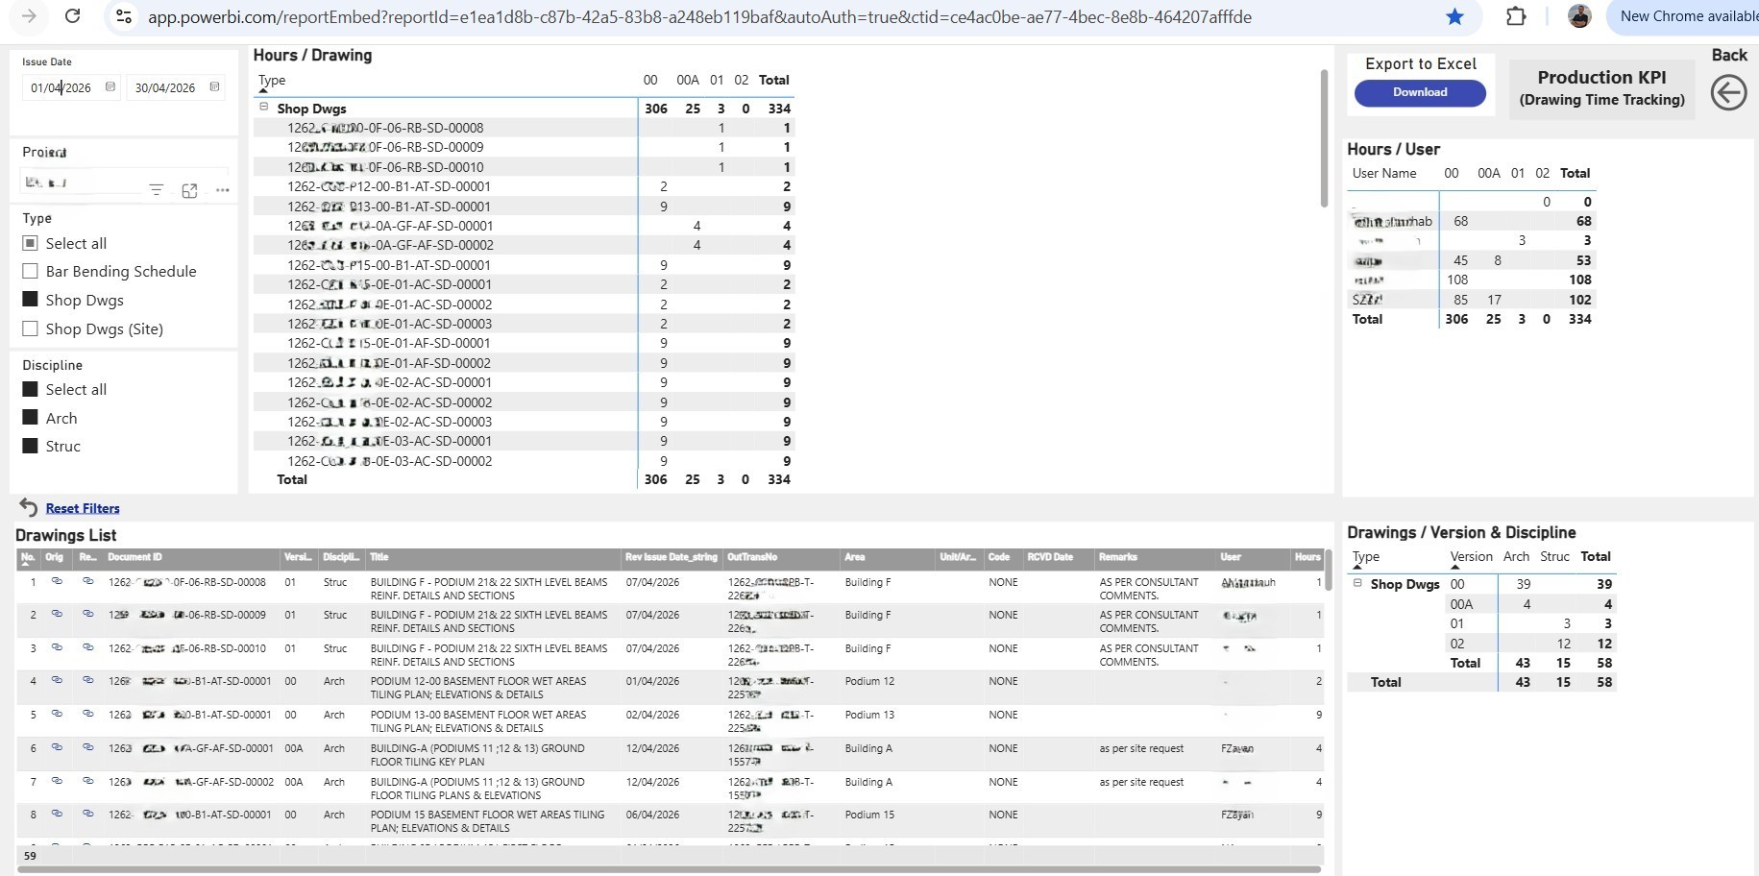Click the Download button under Export to Excel

[1420, 92]
